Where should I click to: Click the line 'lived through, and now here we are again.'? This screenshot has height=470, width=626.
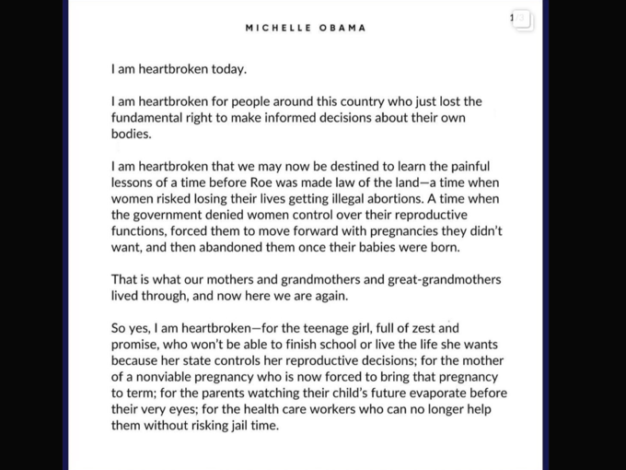229,296
